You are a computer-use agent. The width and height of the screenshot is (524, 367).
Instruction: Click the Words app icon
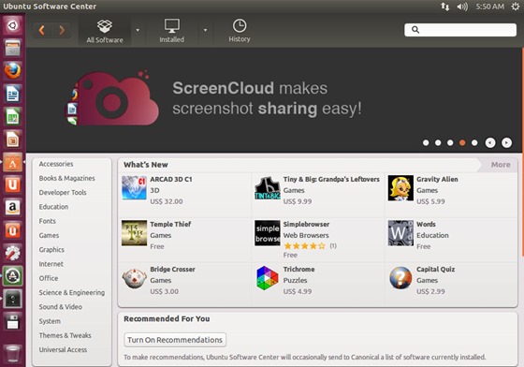click(400, 232)
